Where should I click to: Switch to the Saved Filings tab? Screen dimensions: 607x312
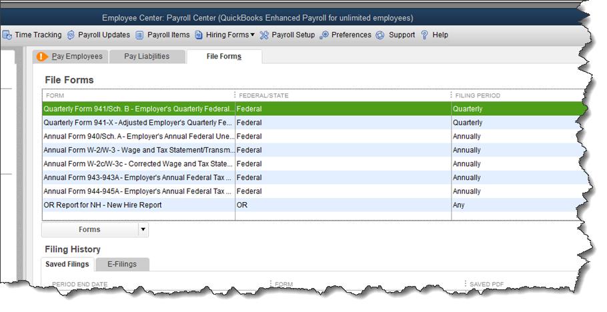(x=67, y=264)
